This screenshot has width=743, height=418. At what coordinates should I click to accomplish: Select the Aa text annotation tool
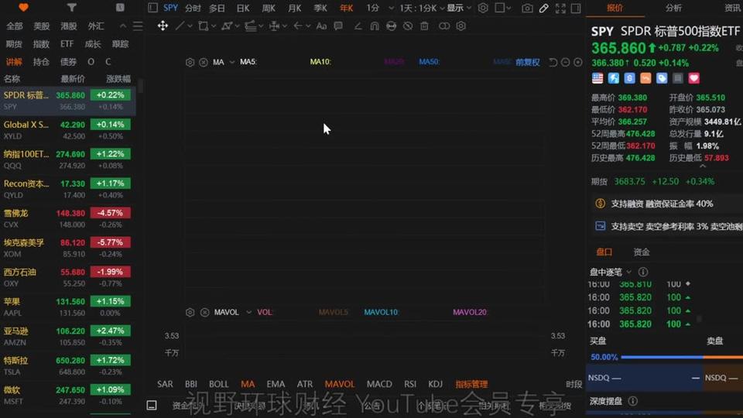(321, 26)
